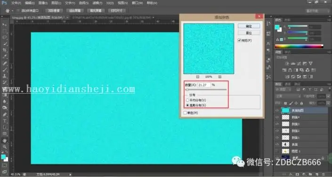Screen dimensions: 332x177
Task: Select the Uniform (U) distribution radio
Action: [187, 100]
